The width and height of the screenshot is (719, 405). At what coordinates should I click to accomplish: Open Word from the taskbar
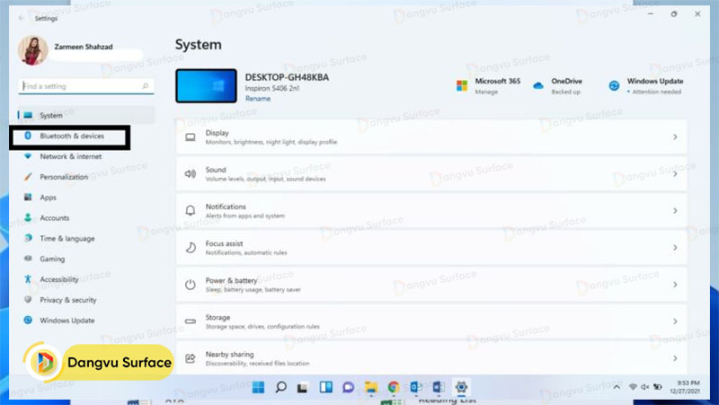(x=438, y=387)
